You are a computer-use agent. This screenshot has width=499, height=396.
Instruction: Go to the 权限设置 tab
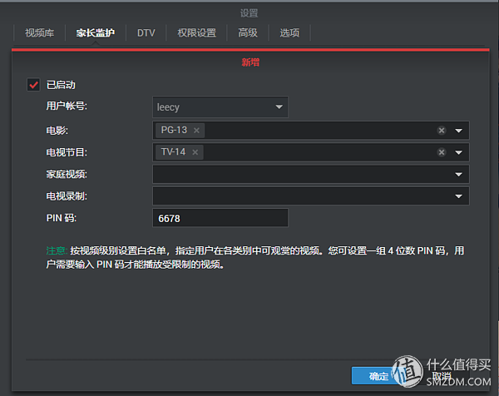[x=196, y=32]
